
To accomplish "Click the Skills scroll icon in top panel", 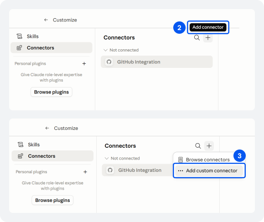I will [19, 36].
